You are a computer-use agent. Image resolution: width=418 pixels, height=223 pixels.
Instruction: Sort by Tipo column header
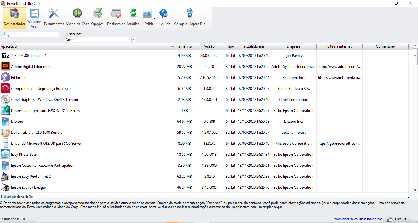pyautogui.click(x=231, y=46)
